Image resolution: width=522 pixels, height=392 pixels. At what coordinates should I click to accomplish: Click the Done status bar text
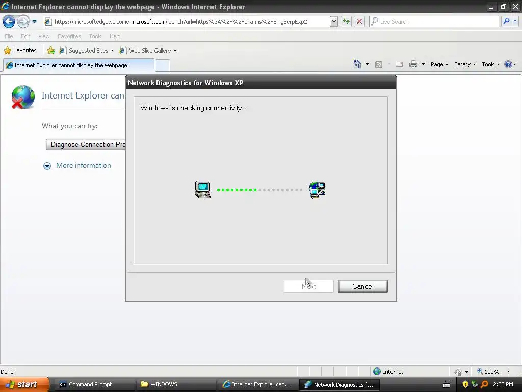pyautogui.click(x=7, y=372)
